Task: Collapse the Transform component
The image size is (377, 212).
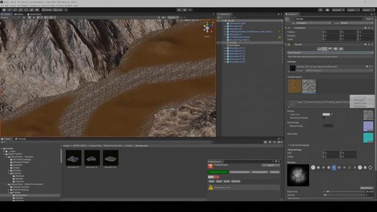Action: (286, 28)
